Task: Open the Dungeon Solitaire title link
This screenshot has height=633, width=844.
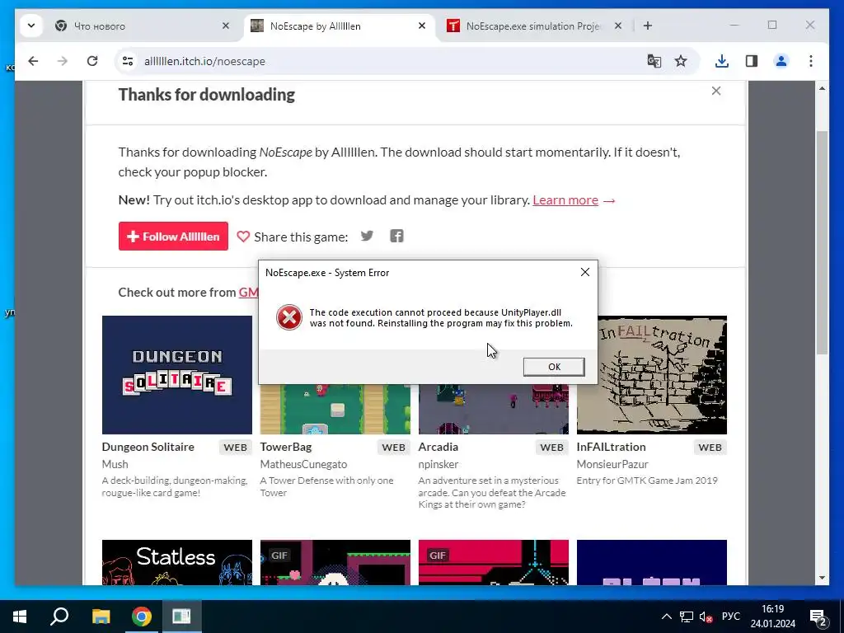Action: tap(148, 447)
